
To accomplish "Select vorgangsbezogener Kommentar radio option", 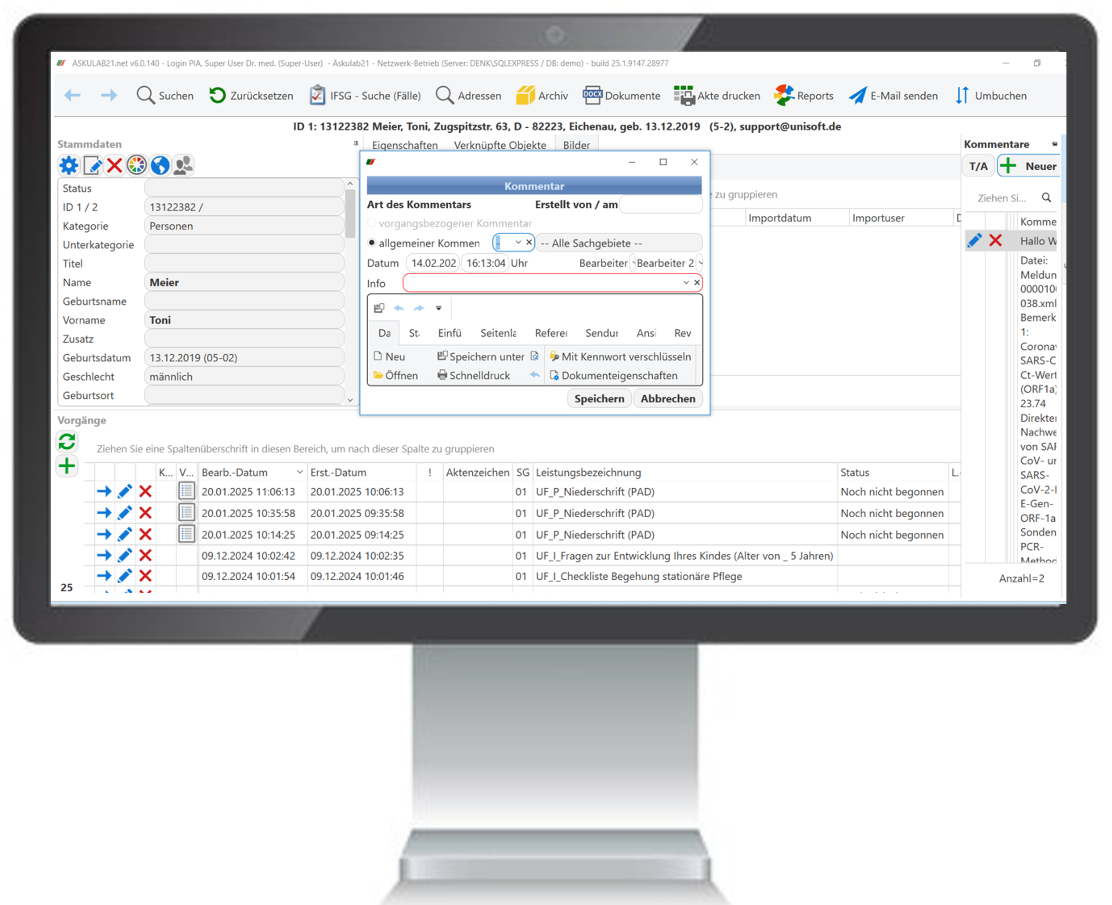I will 372,223.
